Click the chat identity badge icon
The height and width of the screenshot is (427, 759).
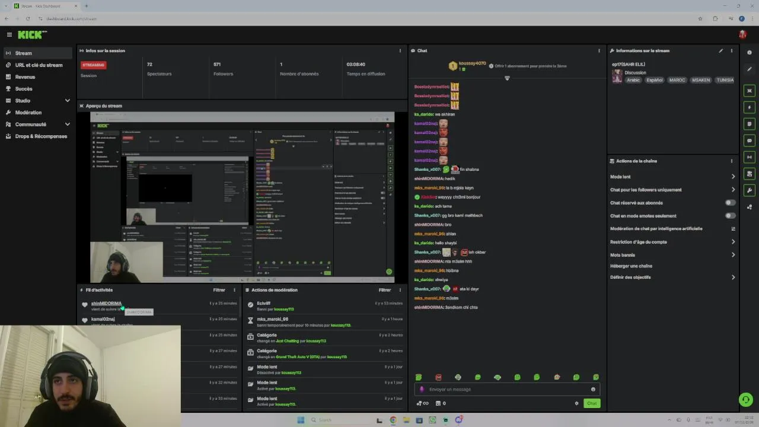point(422,389)
